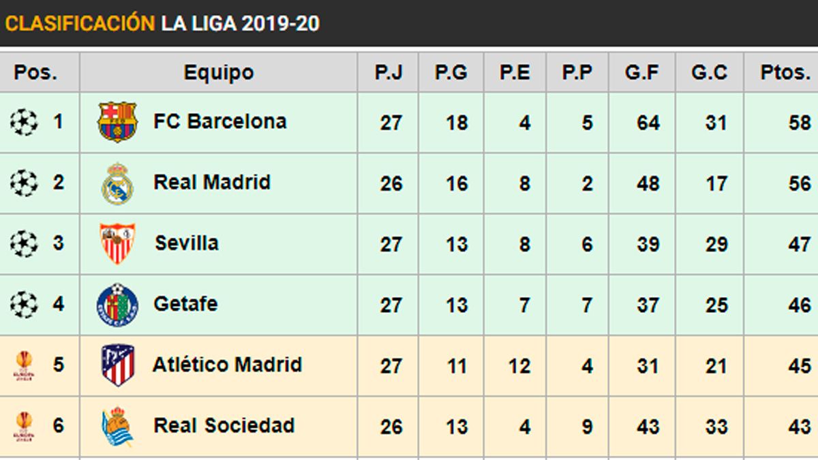Click Champions League icon beside position 1
Image resolution: width=818 pixels, height=460 pixels.
click(24, 122)
